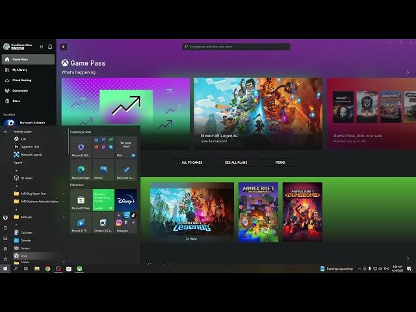Open Game Pass in the Xbox sidebar

(28, 59)
